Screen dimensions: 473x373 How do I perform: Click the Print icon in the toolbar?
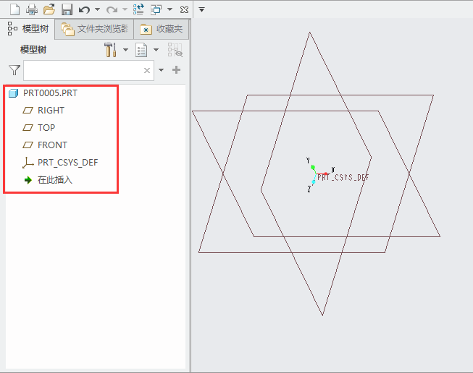point(32,9)
